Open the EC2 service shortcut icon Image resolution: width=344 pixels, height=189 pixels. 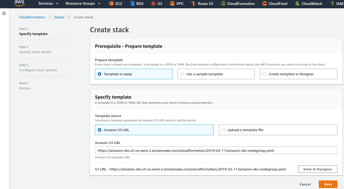pos(111,4)
